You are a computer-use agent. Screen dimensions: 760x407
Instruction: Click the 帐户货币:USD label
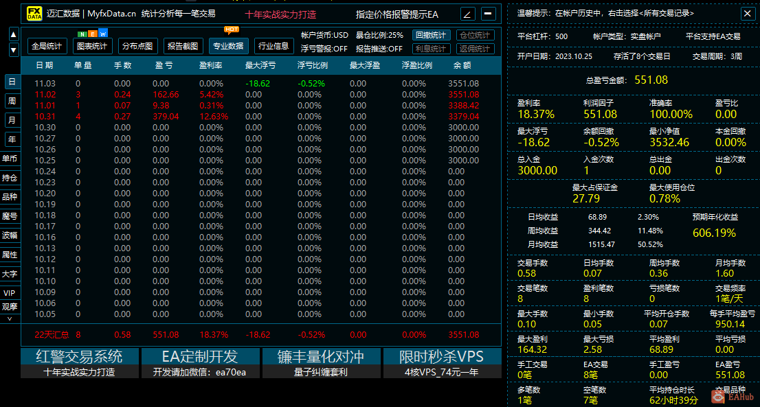(324, 35)
